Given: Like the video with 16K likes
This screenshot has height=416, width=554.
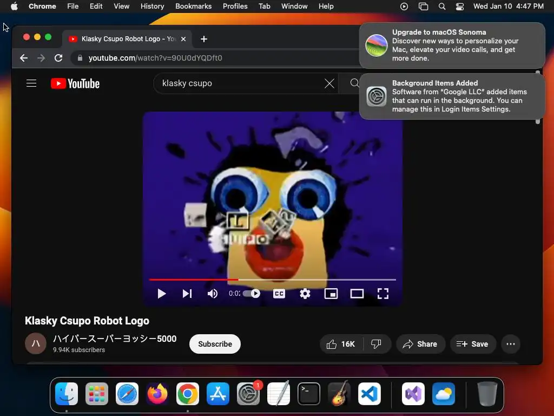Looking at the screenshot, I should 341,344.
